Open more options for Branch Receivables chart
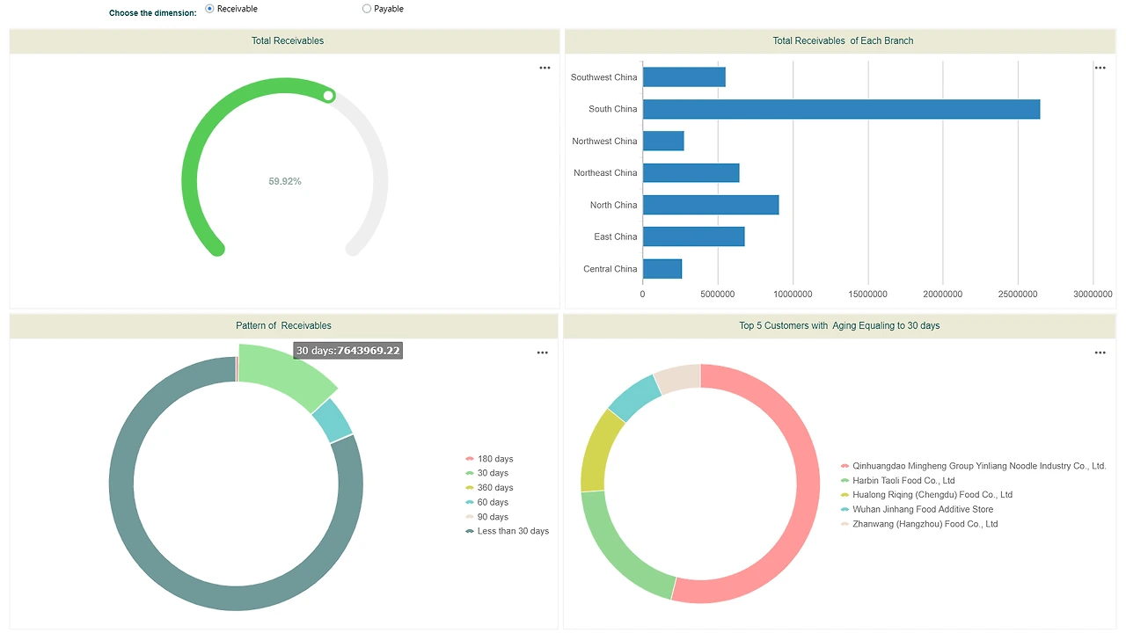 [1100, 68]
